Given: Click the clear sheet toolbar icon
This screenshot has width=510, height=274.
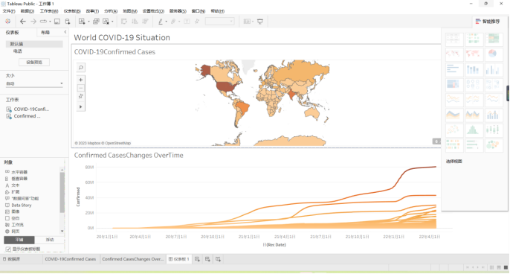Looking at the screenshot, I should click(106, 22).
